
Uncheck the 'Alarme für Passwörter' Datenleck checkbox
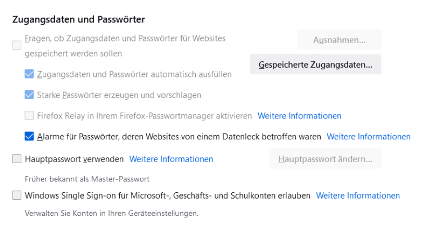pyautogui.click(x=29, y=137)
